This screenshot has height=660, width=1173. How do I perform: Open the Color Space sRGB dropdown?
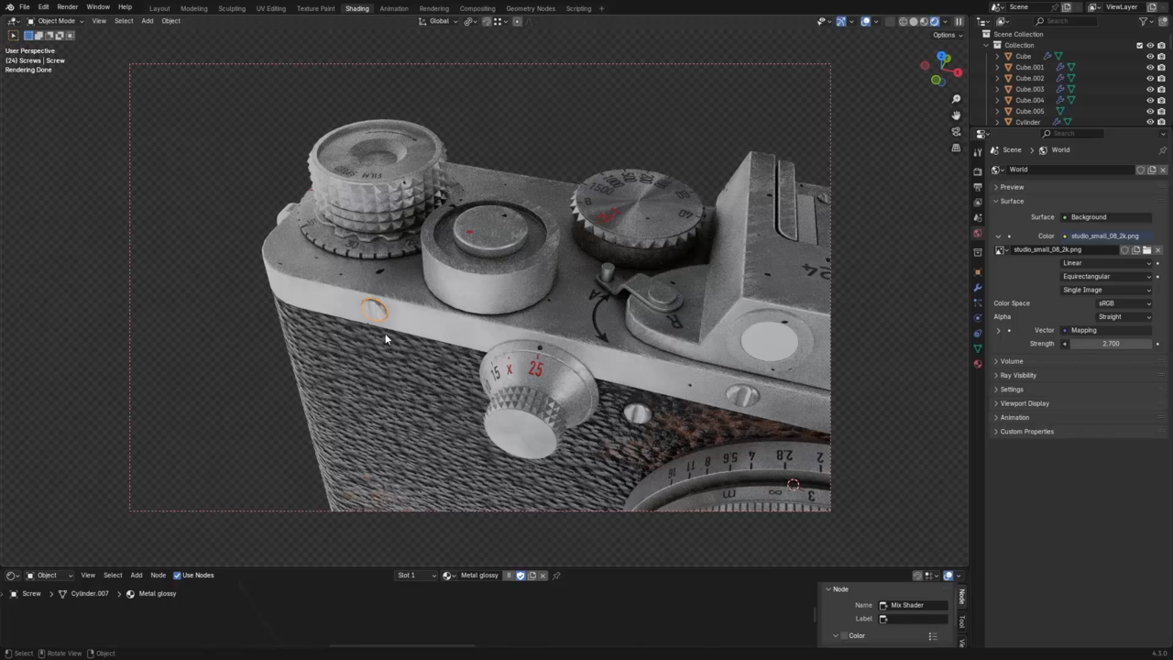[1124, 303]
